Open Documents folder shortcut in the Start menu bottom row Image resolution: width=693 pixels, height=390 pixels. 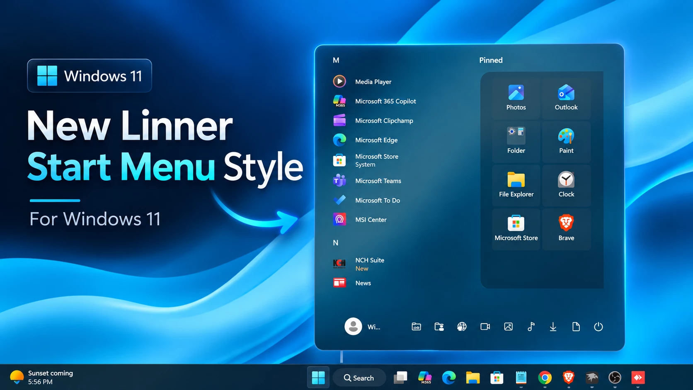(x=576, y=327)
